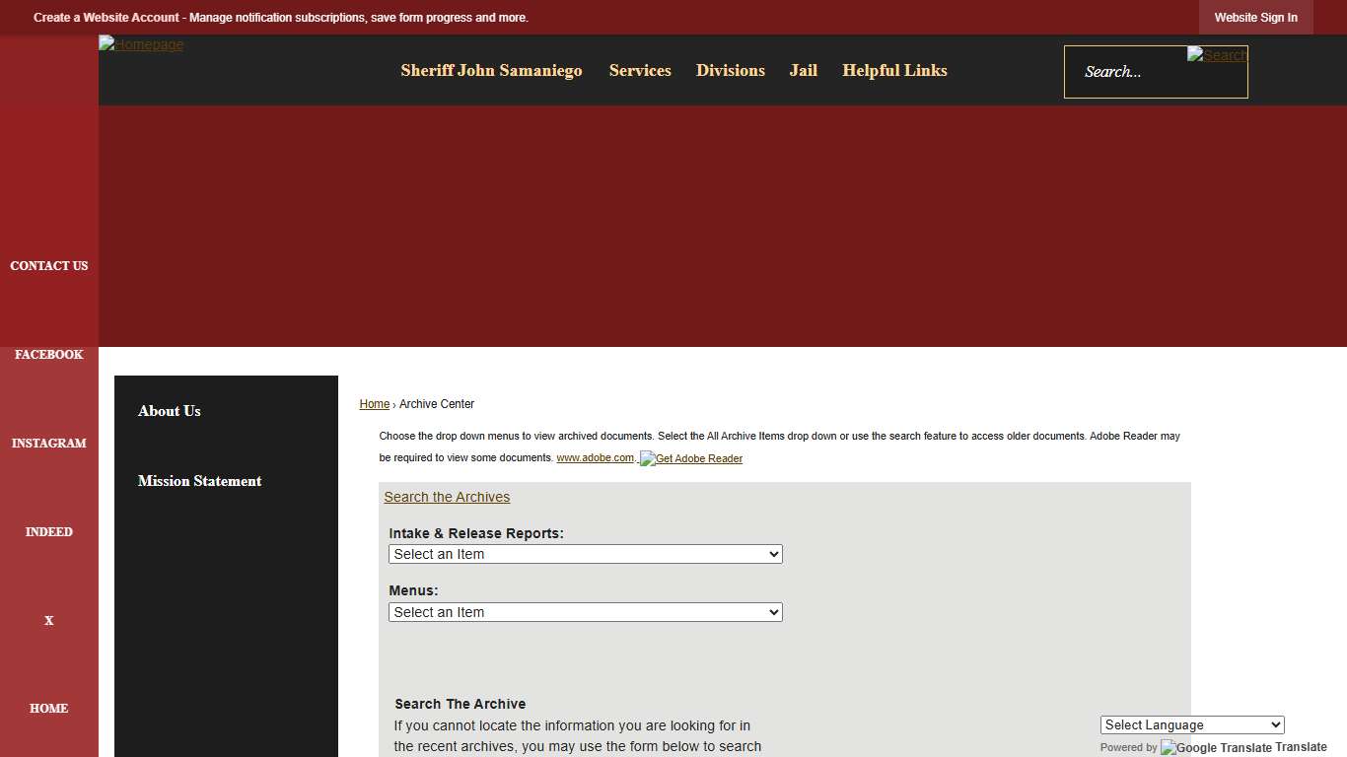Viewport: 1347px width, 757px height.
Task: Click the Website Sign In button
Action: (x=1255, y=17)
